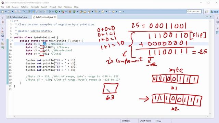The width and height of the screenshot is (219, 123).
Task: Collapse the Javadoc comment fold at line 1
Action: [12, 21]
